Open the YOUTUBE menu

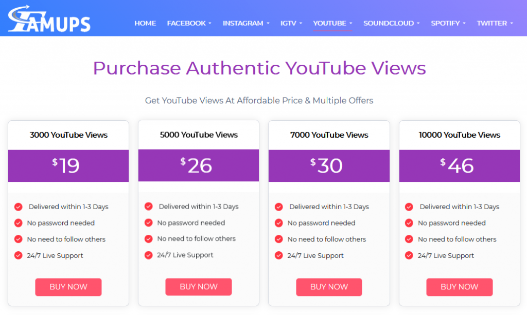point(333,23)
